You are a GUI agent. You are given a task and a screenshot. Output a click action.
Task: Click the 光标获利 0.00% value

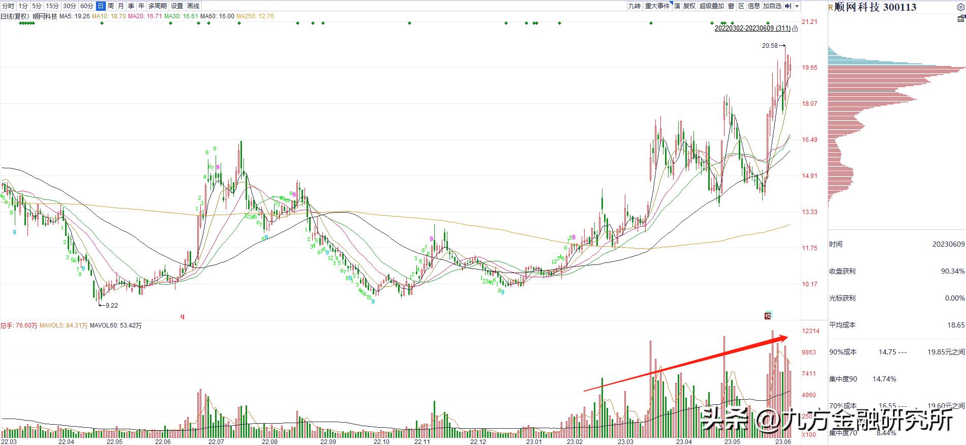(x=954, y=298)
